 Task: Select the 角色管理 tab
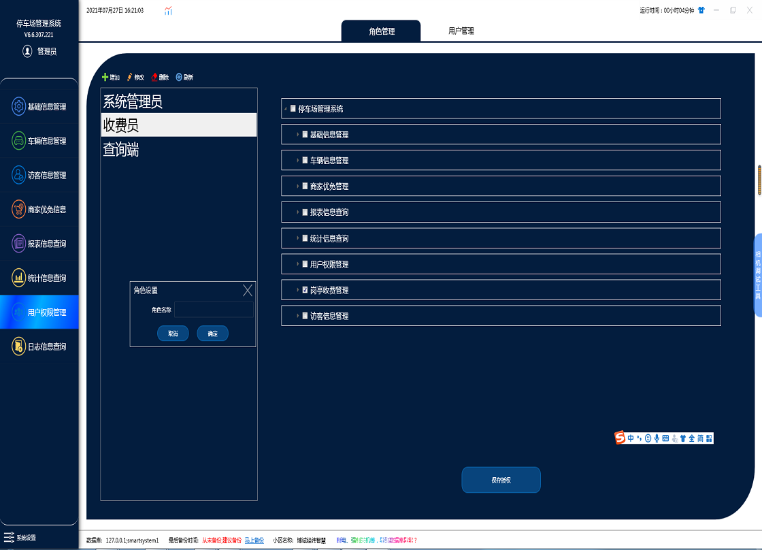click(381, 31)
